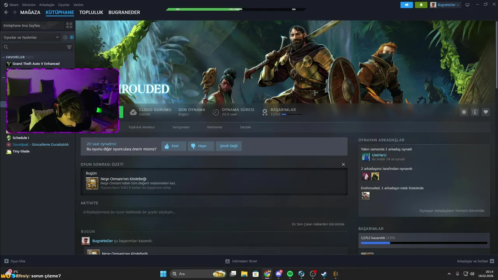
Task: Open advanced filter options in library search
Action: (x=69, y=47)
